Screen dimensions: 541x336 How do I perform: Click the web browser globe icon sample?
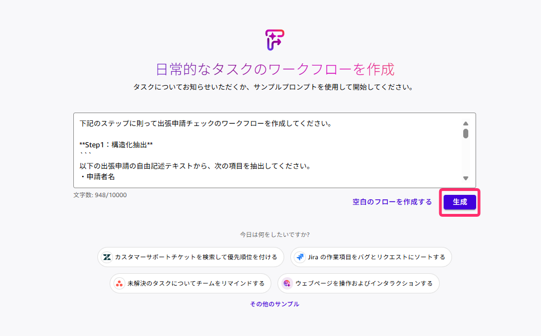287,283
